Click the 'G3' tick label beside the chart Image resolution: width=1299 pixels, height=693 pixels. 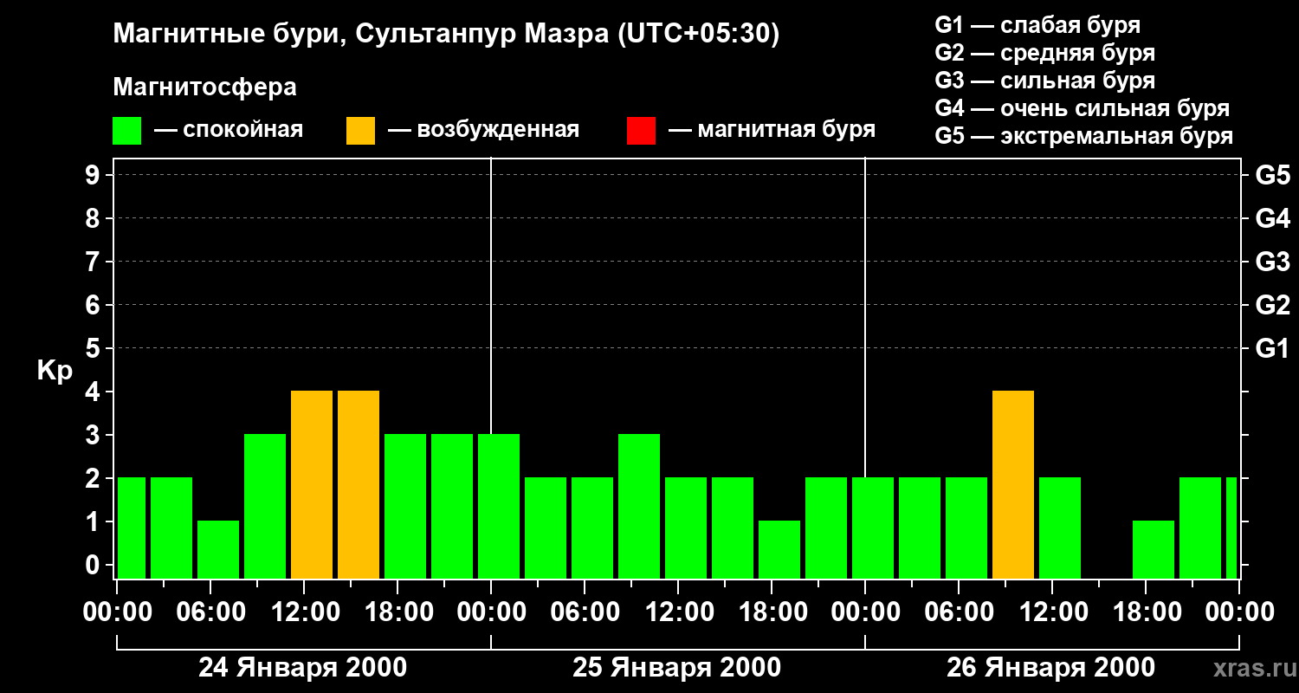coord(1273,262)
